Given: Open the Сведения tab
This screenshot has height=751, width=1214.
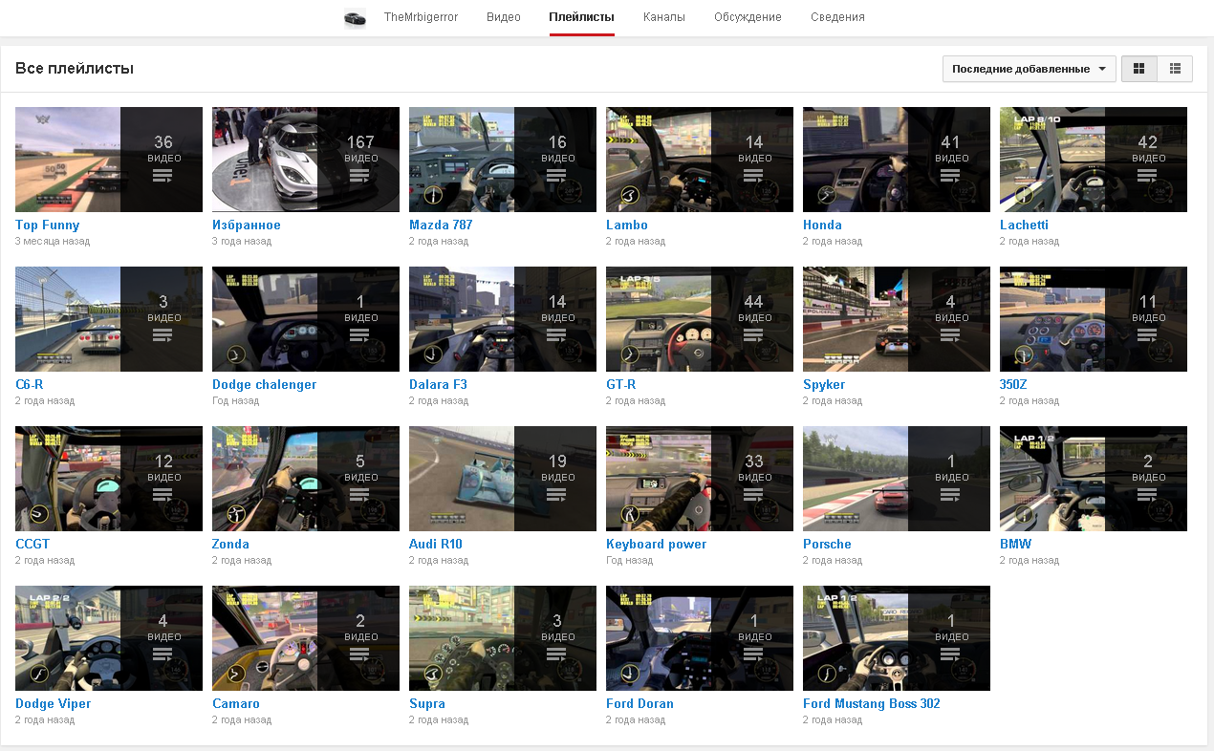Looking at the screenshot, I should pos(837,17).
